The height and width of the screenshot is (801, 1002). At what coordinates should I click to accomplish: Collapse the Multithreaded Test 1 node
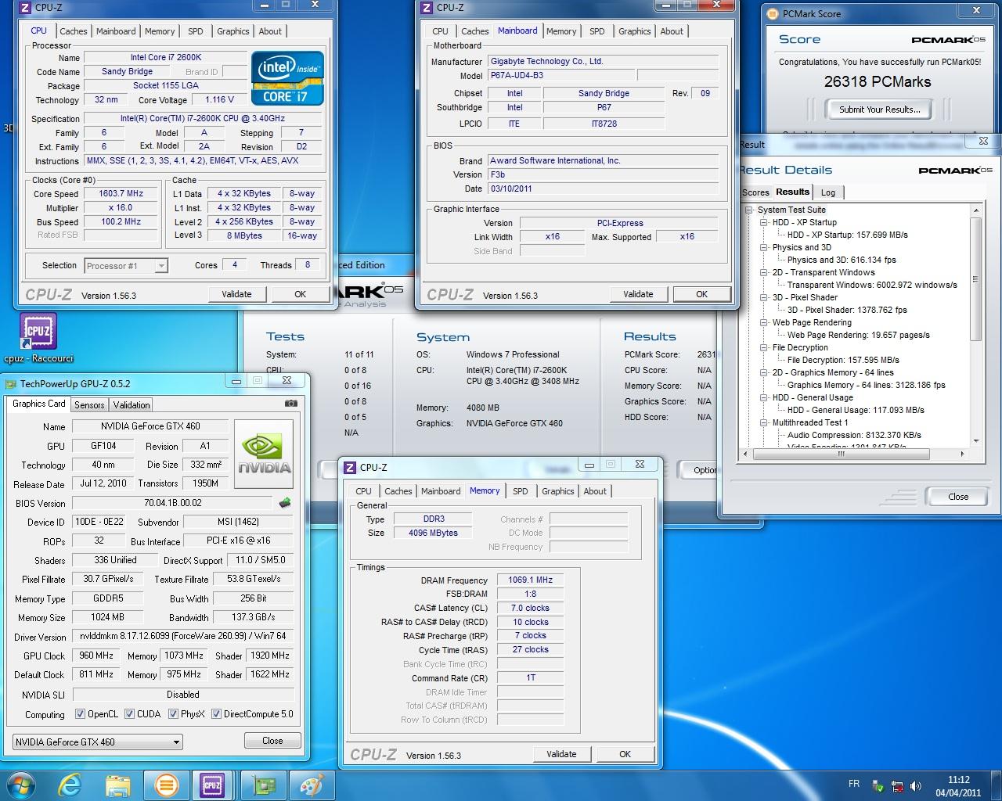[x=764, y=422]
